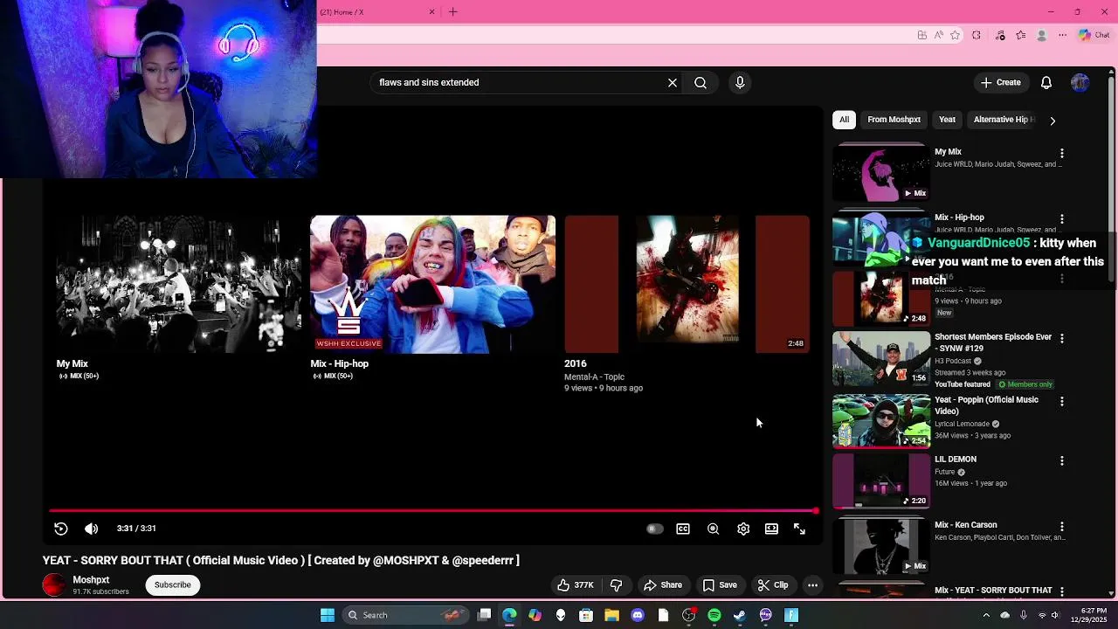Open the Copilot Chat button
Image resolution: width=1118 pixels, height=629 pixels.
[x=1094, y=35]
